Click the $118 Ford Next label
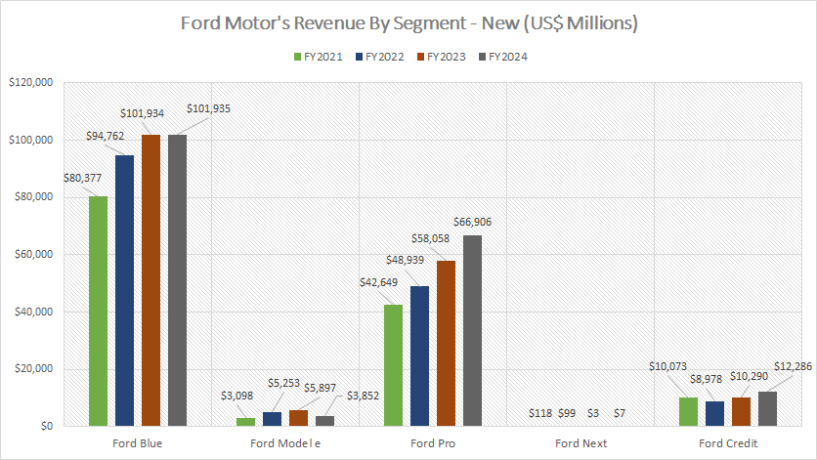The height and width of the screenshot is (460, 817). point(540,414)
